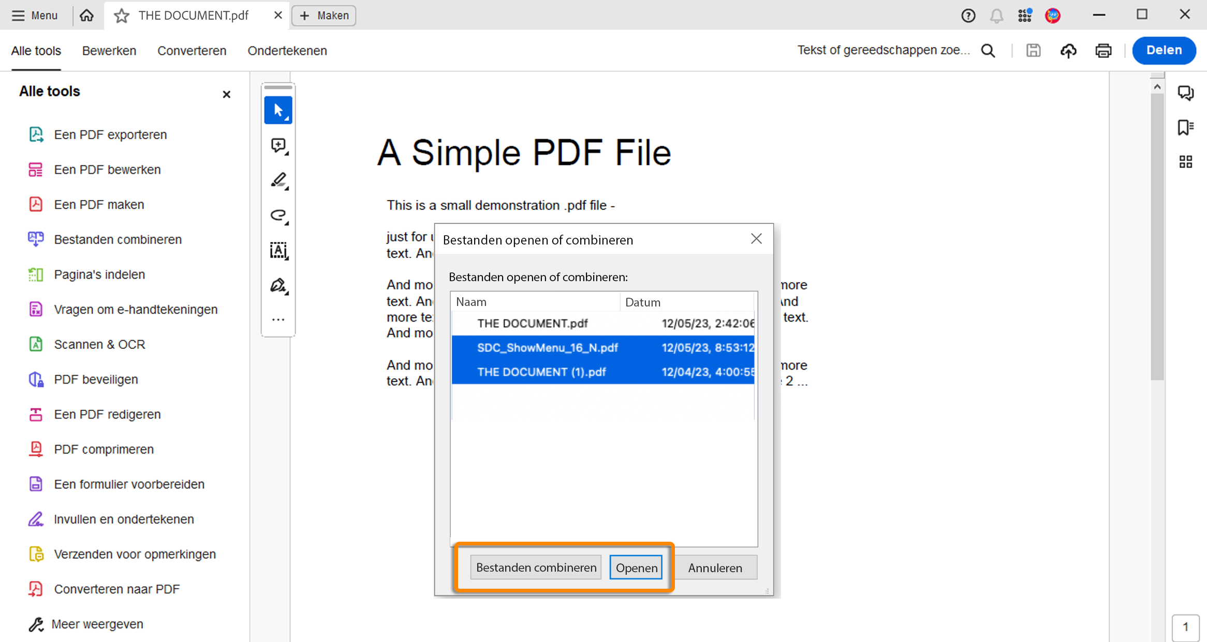Open the Ondertekenen tab
The width and height of the screenshot is (1207, 642).
[287, 51]
